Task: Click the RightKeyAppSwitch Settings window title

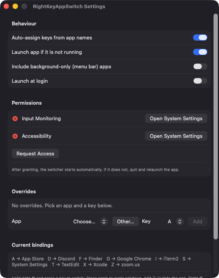Action: (69, 6)
